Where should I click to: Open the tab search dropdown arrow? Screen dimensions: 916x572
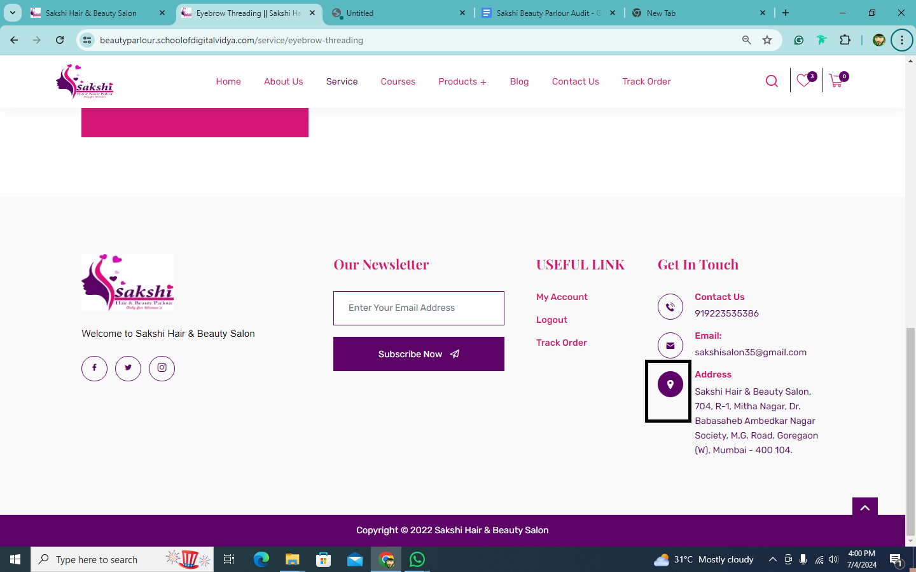[x=12, y=13]
